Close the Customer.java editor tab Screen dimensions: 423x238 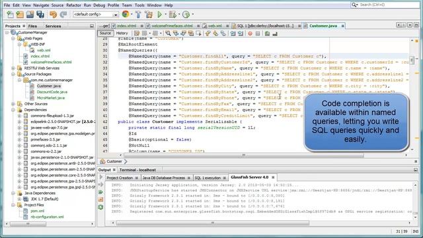click(342, 26)
